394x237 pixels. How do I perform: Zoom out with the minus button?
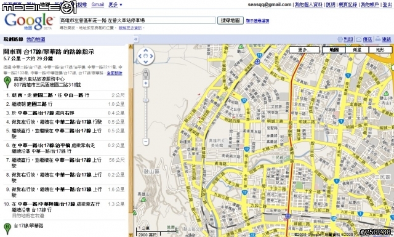146,142
